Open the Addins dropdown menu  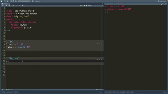pos(38,1)
